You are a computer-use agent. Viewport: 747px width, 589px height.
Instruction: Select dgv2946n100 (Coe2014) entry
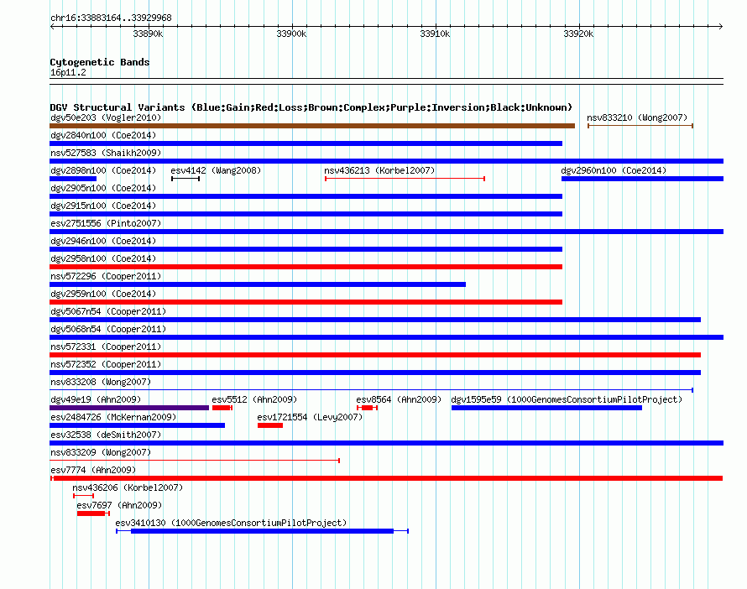tap(306, 249)
